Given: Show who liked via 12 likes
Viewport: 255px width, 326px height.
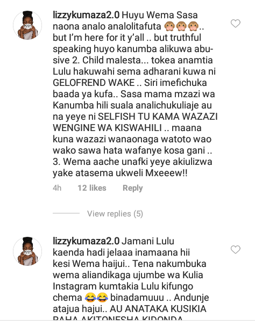Looking at the screenshot, I should click(92, 188).
